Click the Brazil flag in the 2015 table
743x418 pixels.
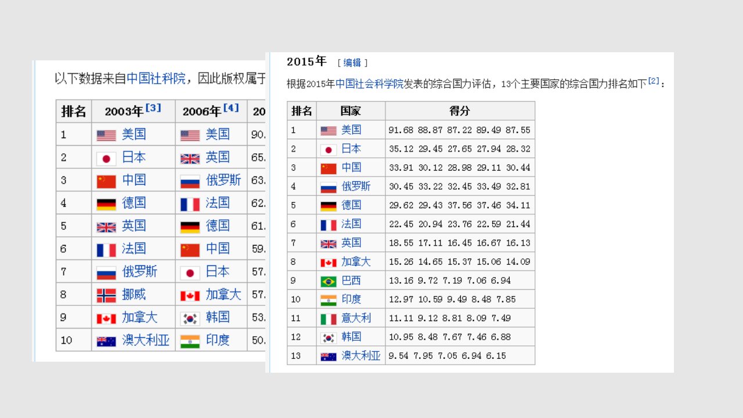pyautogui.click(x=328, y=282)
